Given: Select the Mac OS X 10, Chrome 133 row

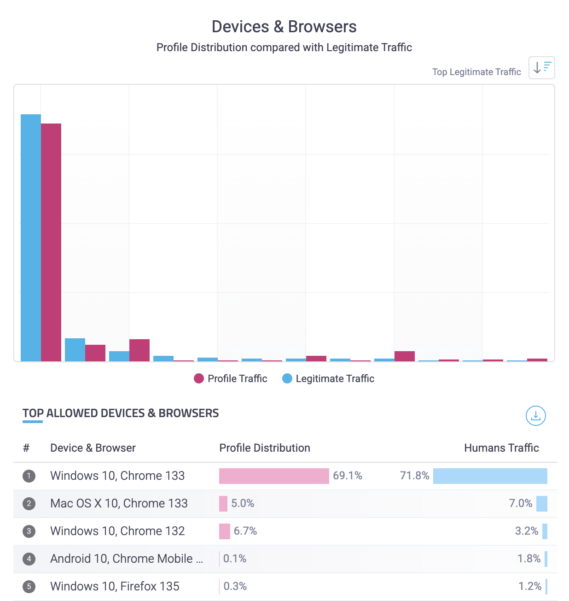Looking at the screenshot, I should coord(119,504).
